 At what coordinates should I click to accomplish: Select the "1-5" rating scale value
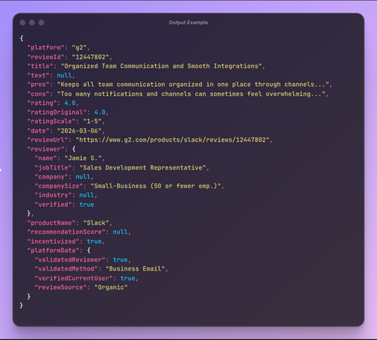click(x=92, y=121)
